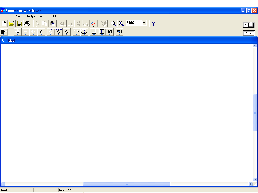Click the horizontal scrollbar right arrow

click(250, 184)
